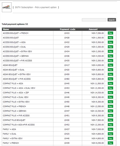The width and height of the screenshot is (120, 146).
Task: Pay for COMPACT PLUS+ ASIA+PVR ACCESS
Action: point(110,125)
